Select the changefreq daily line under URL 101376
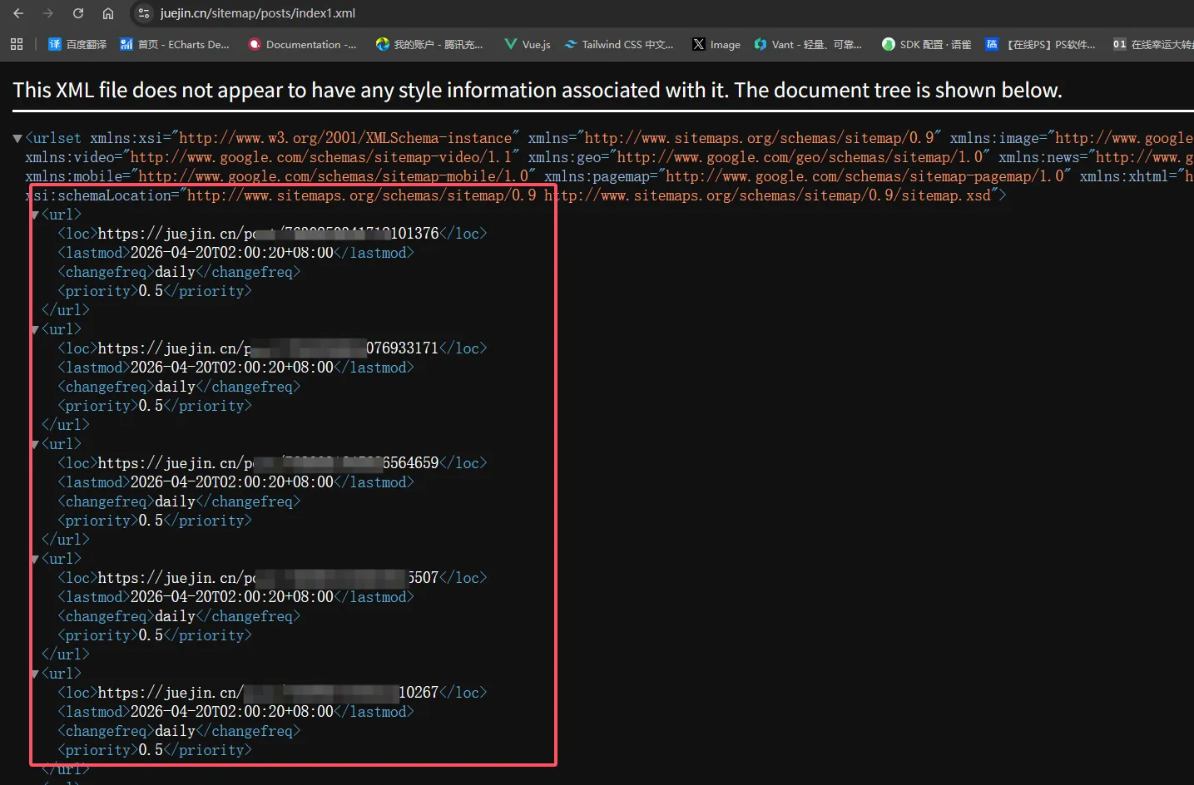 pyautogui.click(x=179, y=272)
